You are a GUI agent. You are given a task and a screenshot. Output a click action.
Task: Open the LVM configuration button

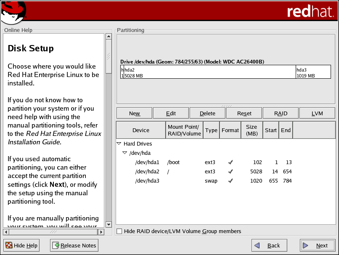(x=317, y=113)
